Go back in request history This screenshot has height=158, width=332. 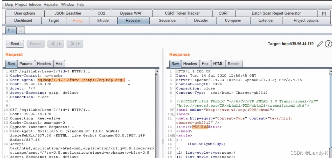click(53, 44)
